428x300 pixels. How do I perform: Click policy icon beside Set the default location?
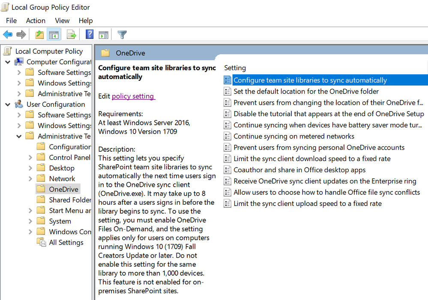click(227, 91)
